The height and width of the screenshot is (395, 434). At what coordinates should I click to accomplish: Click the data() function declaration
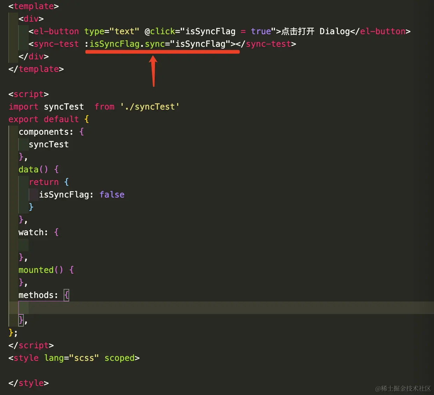click(x=33, y=169)
